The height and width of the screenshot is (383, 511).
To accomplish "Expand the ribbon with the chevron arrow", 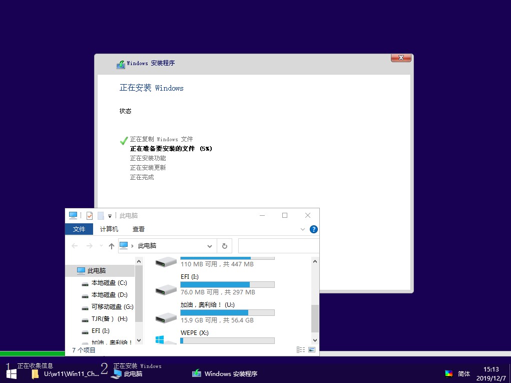I will [x=303, y=229].
